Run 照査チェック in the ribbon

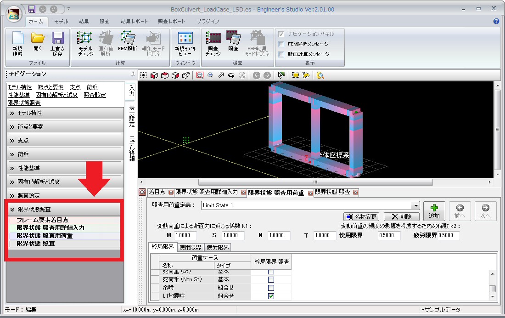(x=213, y=44)
